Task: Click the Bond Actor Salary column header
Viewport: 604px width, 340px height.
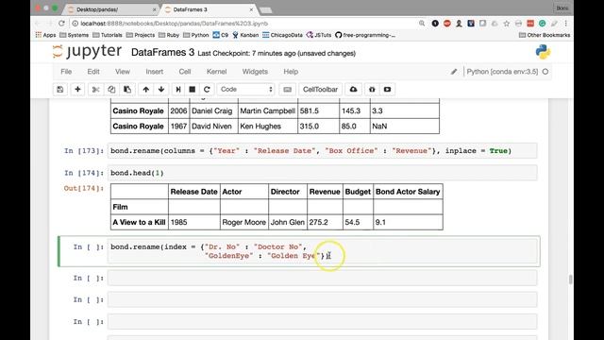Action: 408,192
